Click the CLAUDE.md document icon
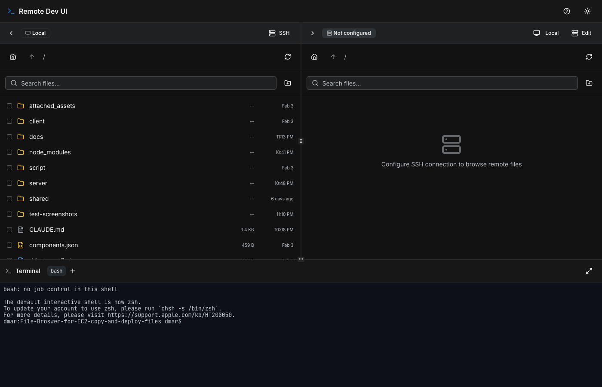 pos(21,230)
